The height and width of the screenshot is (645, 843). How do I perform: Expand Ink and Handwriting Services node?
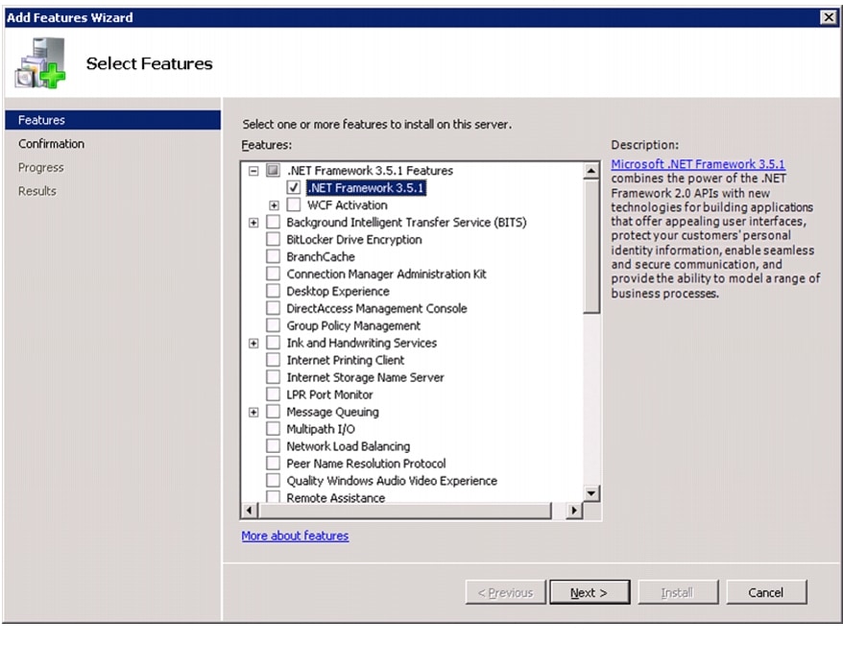tap(253, 343)
